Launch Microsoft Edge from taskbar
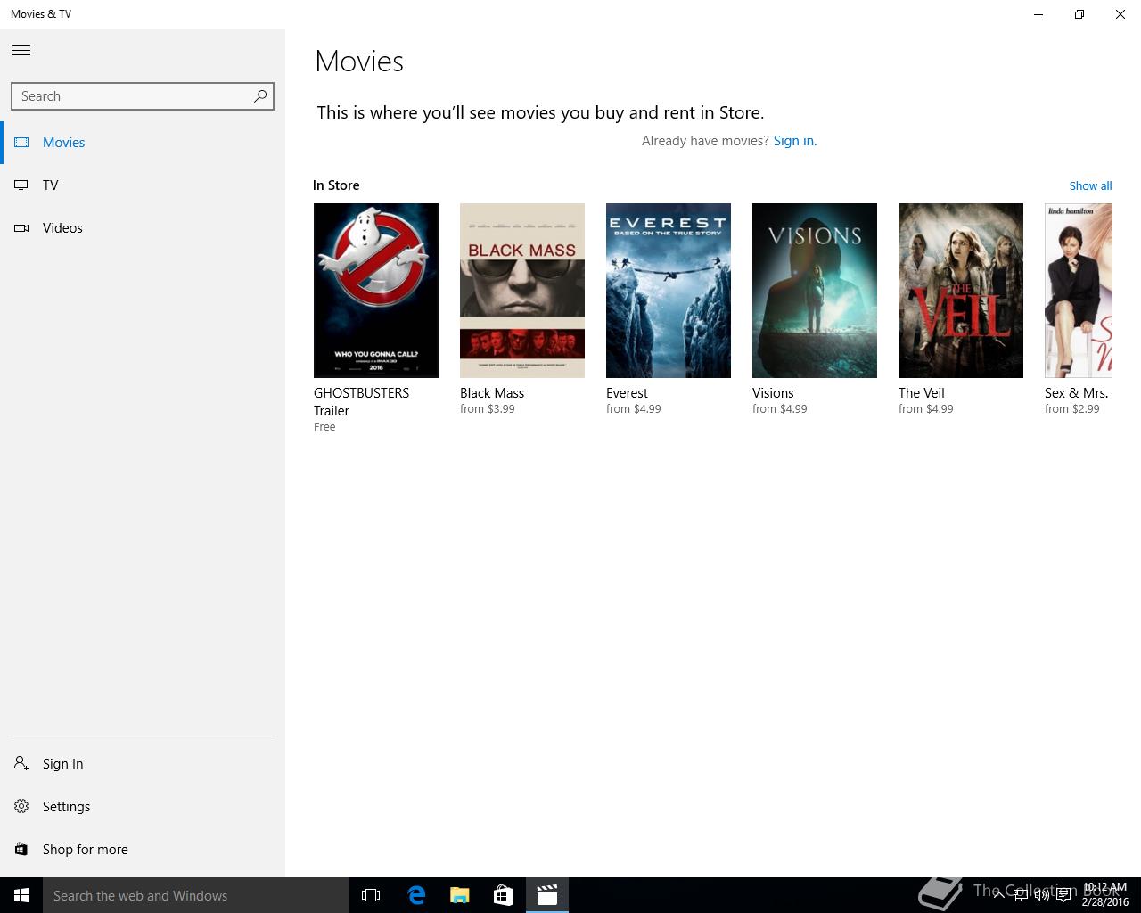Image resolution: width=1141 pixels, height=913 pixels. point(415,895)
